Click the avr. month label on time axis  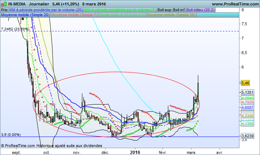click(220, 152)
